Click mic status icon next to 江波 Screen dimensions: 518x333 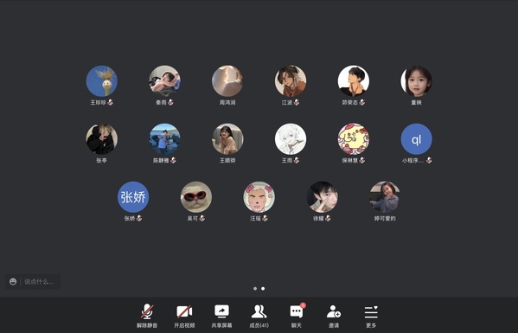click(297, 102)
